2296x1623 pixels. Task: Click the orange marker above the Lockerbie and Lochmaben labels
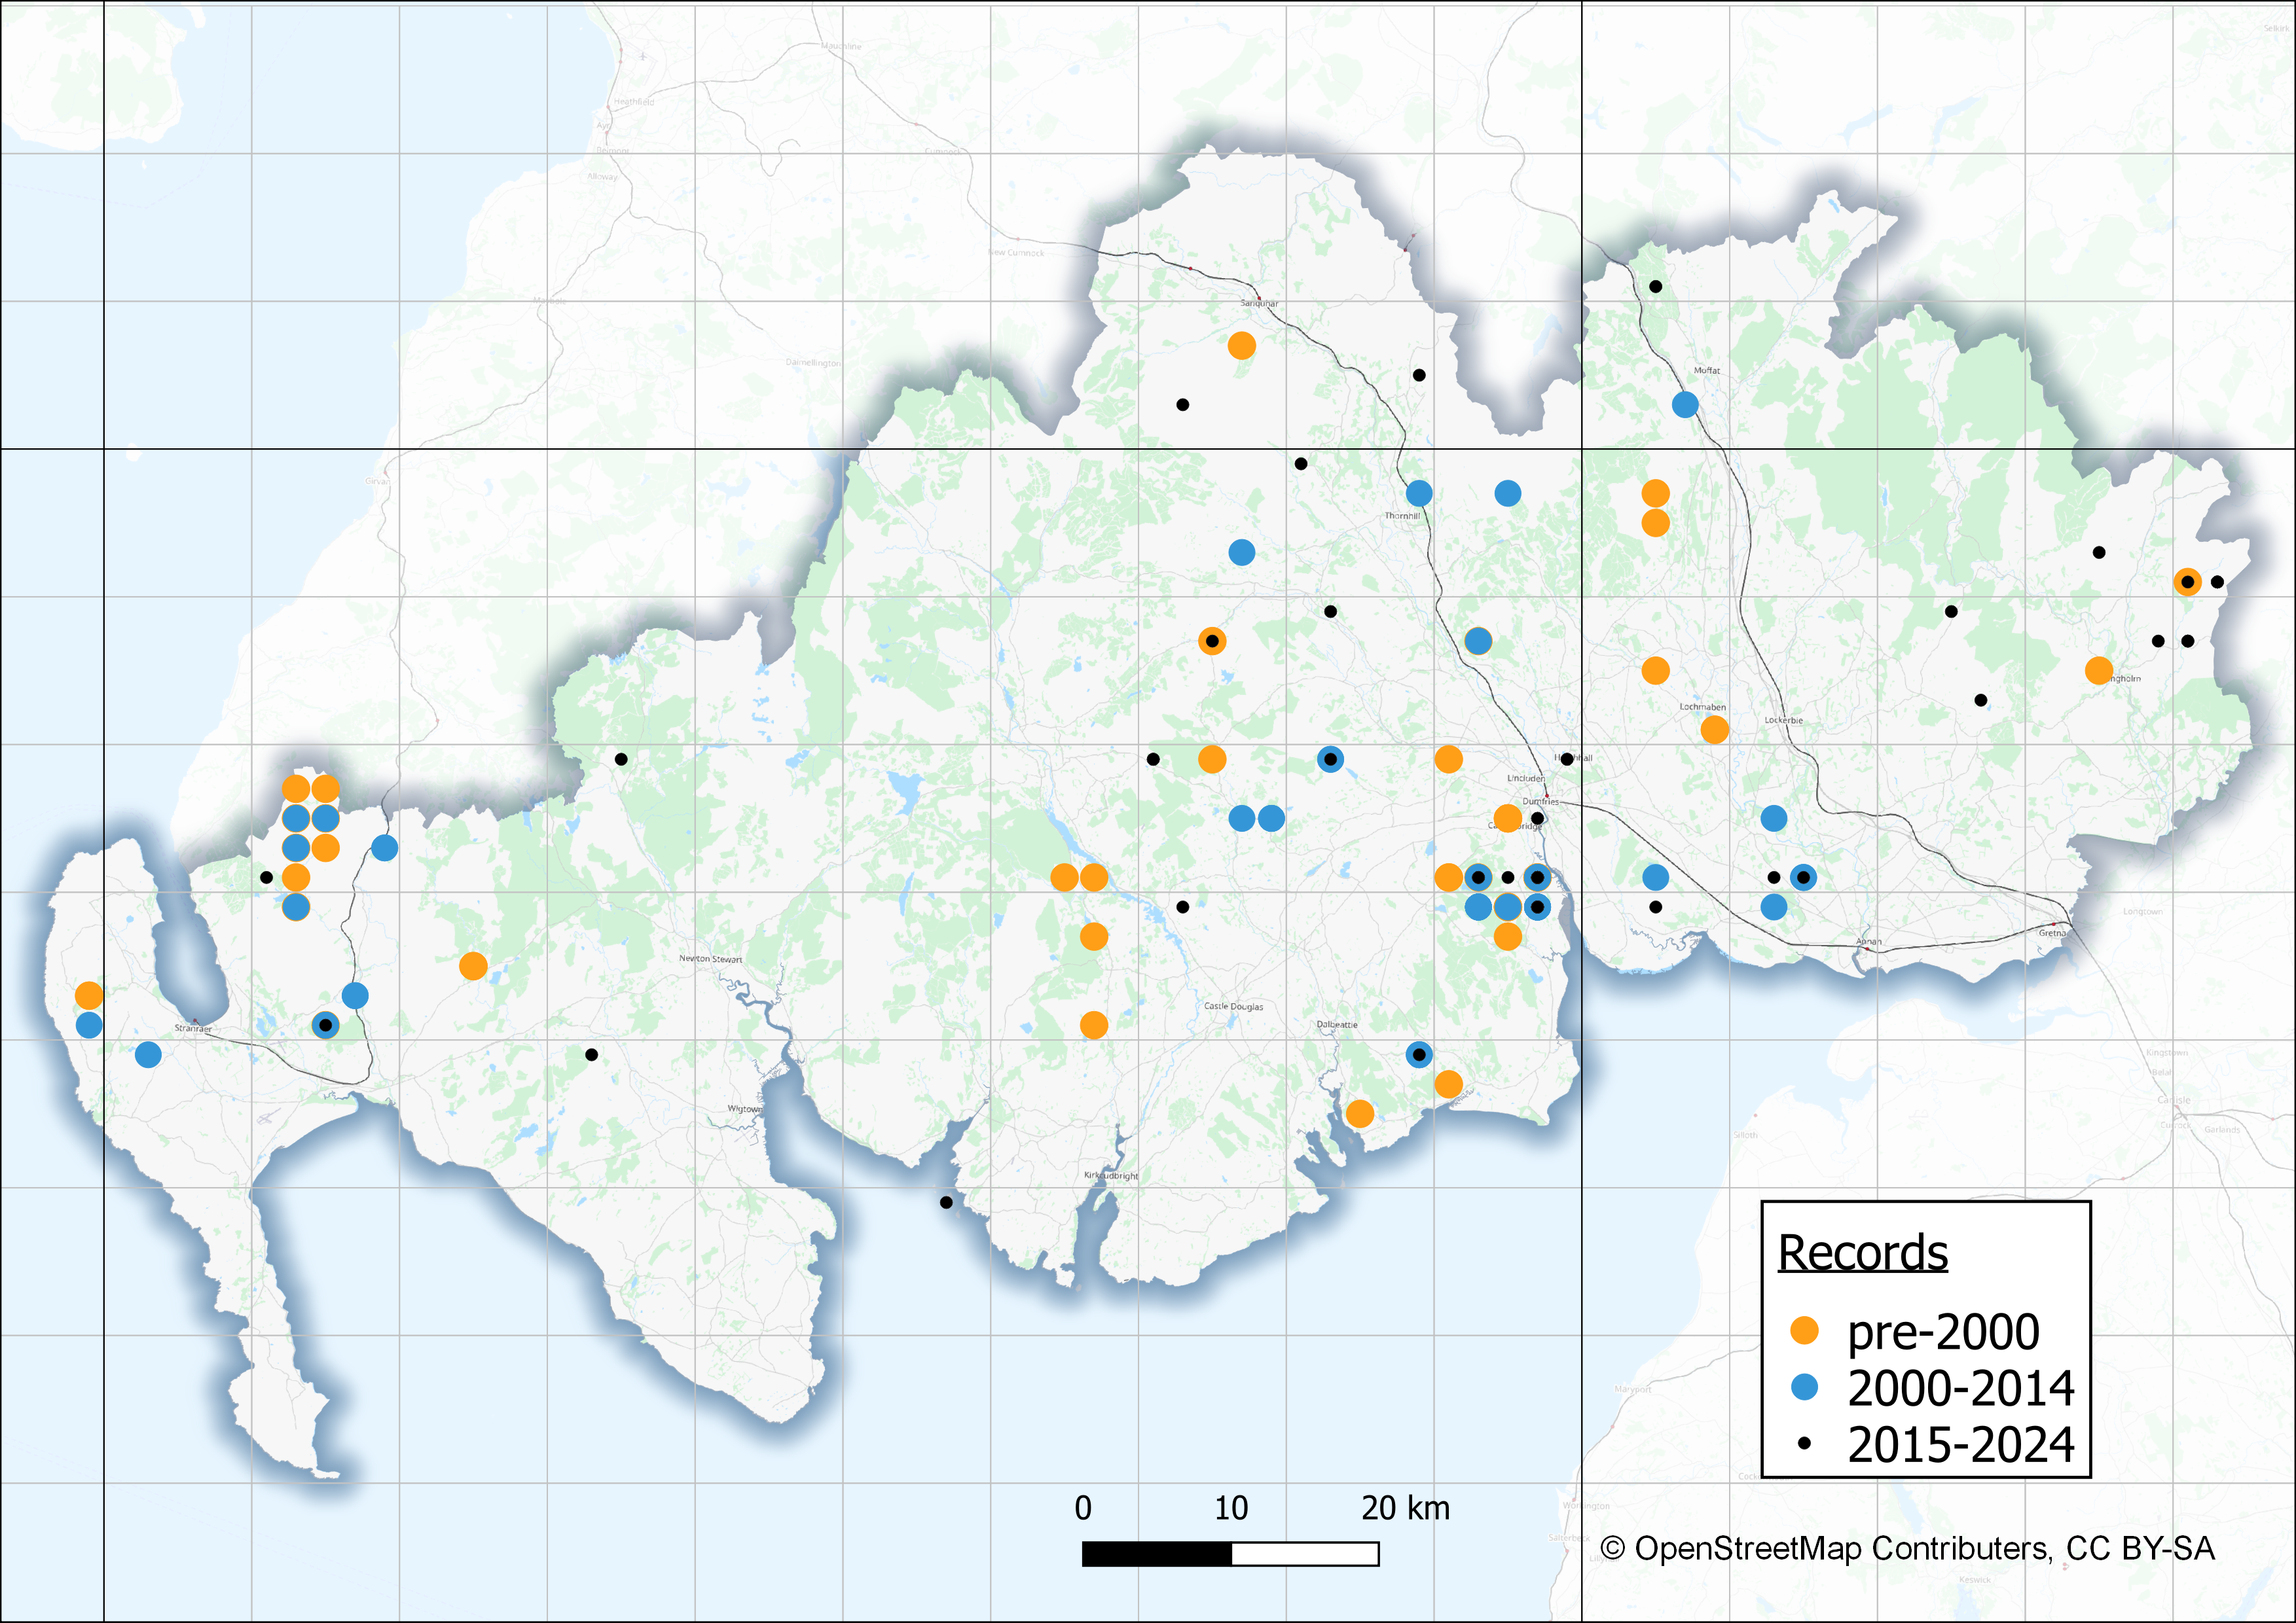pos(1655,671)
